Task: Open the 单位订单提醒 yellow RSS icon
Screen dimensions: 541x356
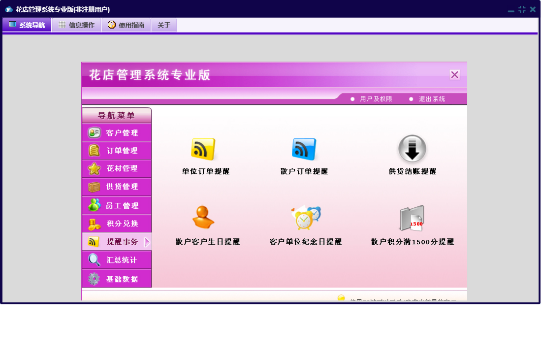Action: (x=203, y=150)
